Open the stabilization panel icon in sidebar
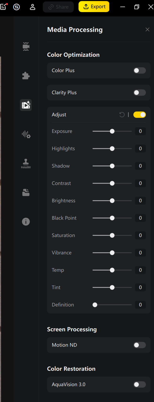The height and width of the screenshot is (402, 154). (x=26, y=47)
